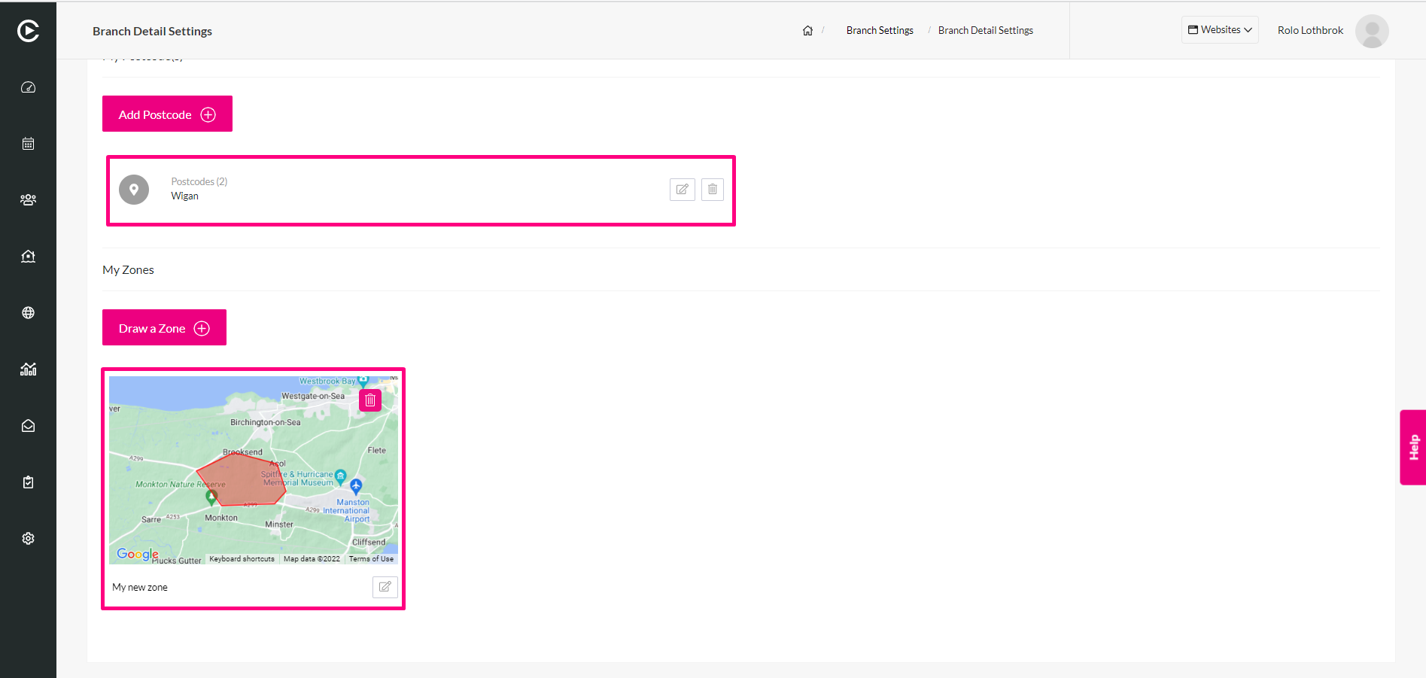Click the Add Postcode button
The width and height of the screenshot is (1426, 678).
coord(167,114)
